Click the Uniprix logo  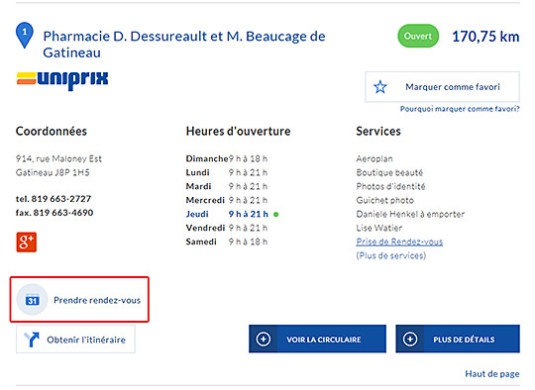pos(62,80)
